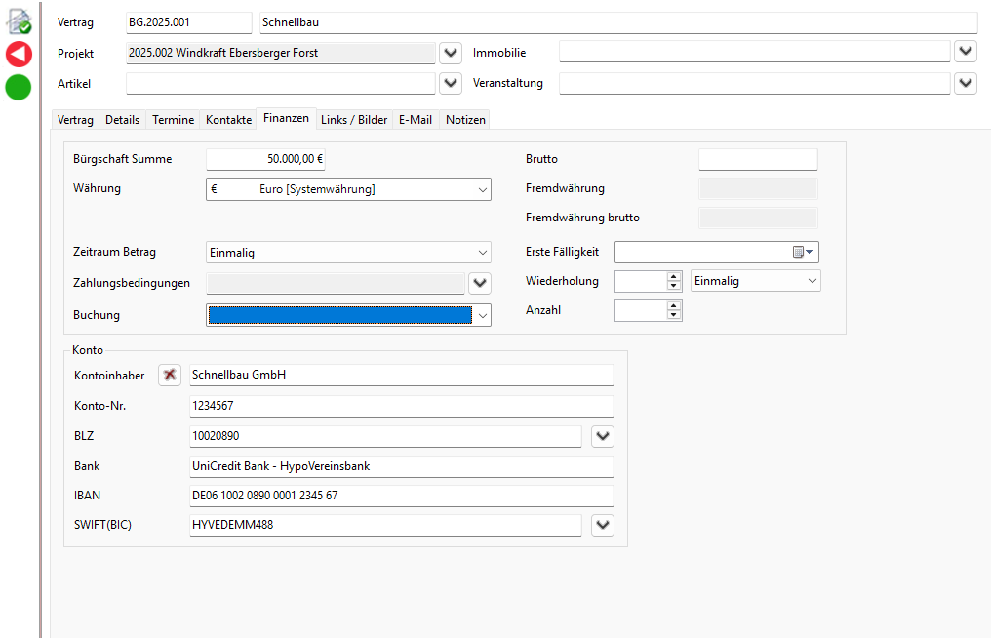
Task: Open the Links / Bilder tab
Action: (354, 120)
